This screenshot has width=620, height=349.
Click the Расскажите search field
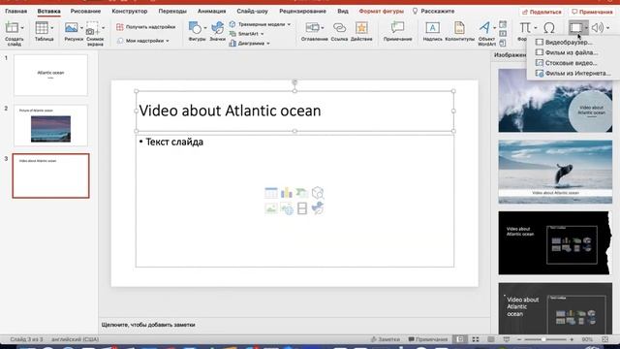pos(434,11)
